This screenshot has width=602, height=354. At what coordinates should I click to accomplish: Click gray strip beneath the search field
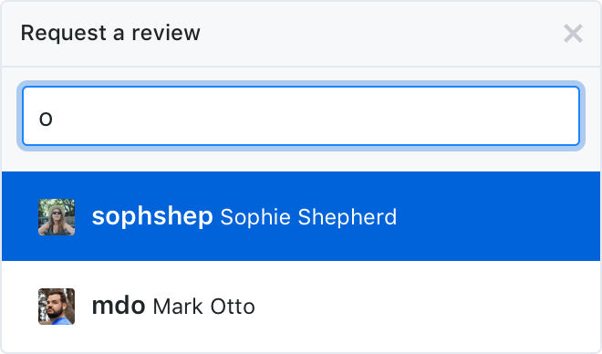[301, 161]
